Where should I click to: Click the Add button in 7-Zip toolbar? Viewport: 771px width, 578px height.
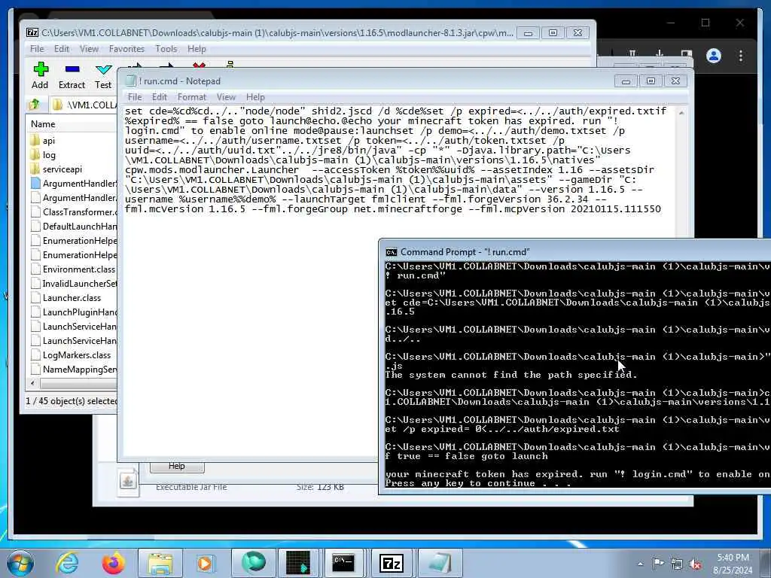41,75
